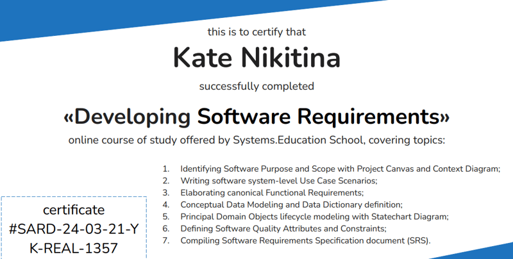Click list number 7 in the topics list
Viewport: 513px width, 259px height.
(165, 240)
